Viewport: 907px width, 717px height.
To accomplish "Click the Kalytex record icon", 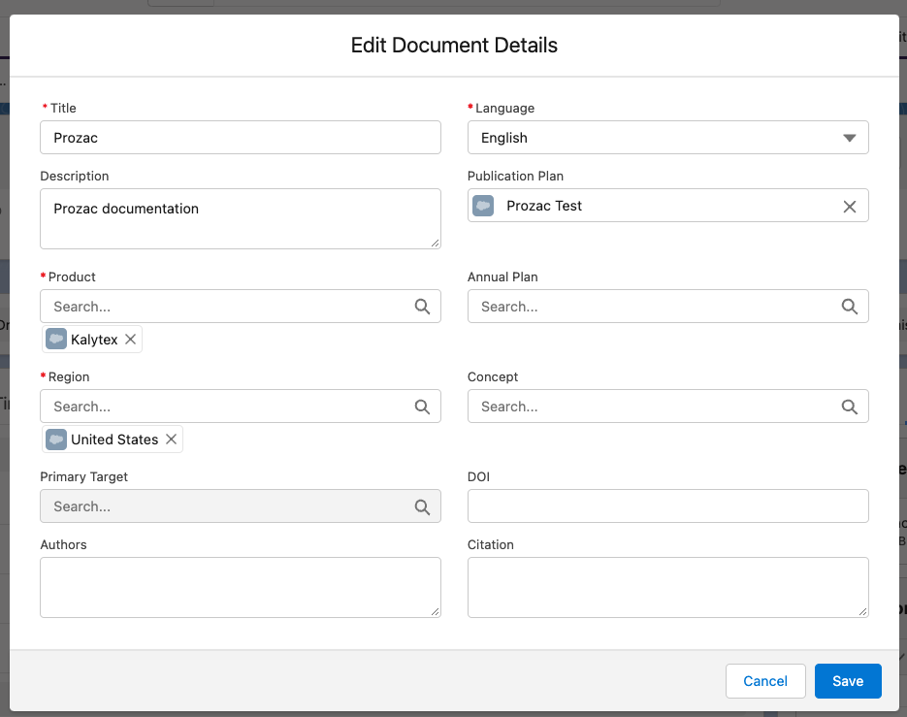I will click(x=56, y=340).
